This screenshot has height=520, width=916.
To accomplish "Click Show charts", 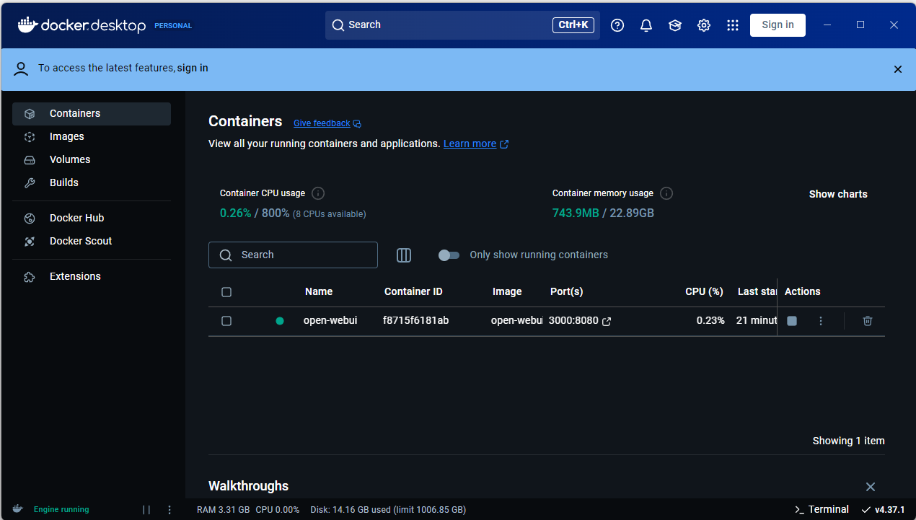I will pyautogui.click(x=838, y=194).
